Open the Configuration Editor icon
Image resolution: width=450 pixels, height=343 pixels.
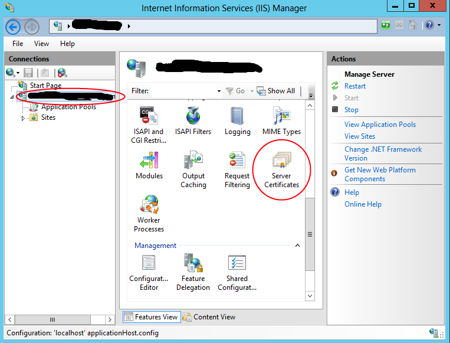(149, 273)
